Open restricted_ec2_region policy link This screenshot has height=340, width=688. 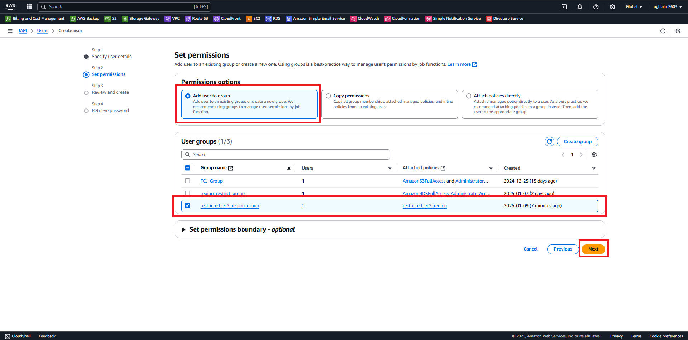point(425,206)
